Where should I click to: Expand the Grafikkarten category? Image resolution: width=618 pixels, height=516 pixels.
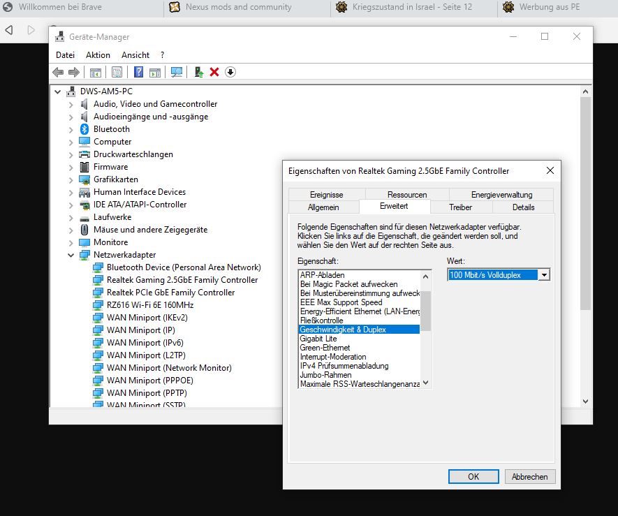(71, 180)
